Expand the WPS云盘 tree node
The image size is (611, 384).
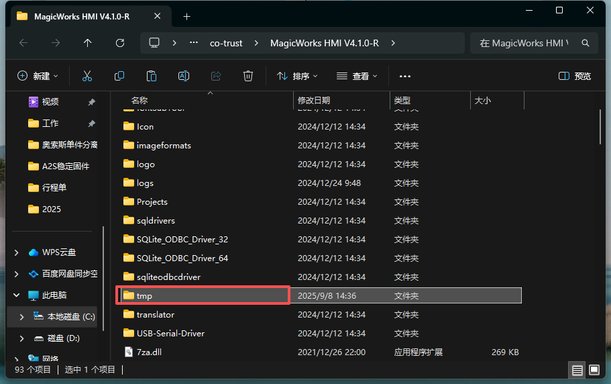(x=16, y=252)
